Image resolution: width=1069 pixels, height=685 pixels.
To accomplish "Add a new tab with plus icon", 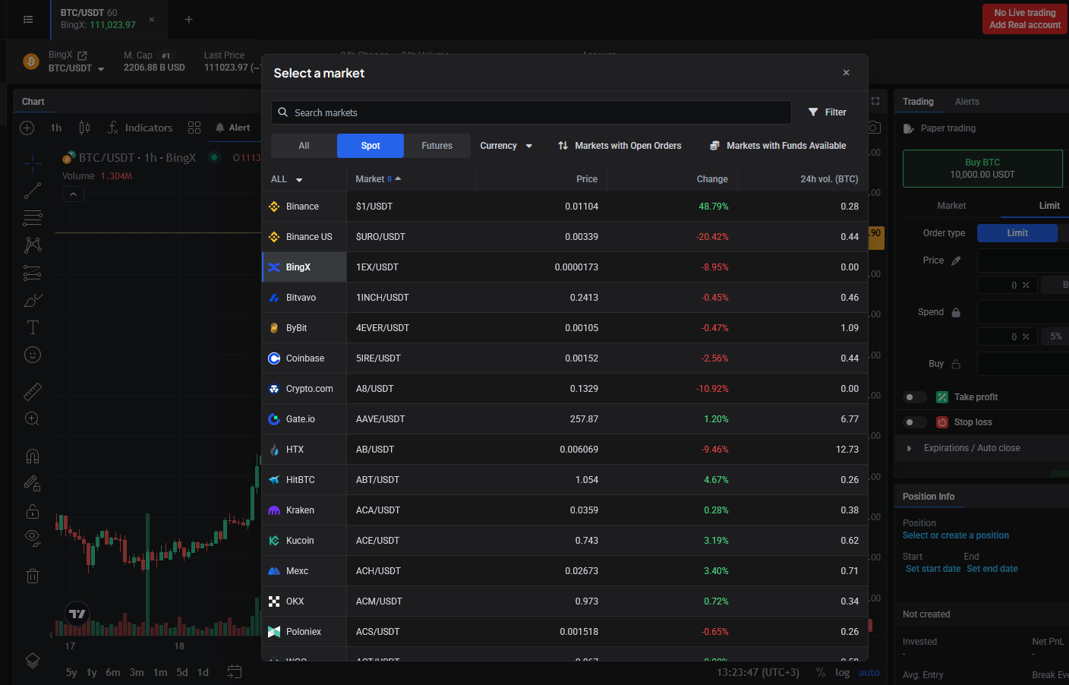I will (x=189, y=20).
